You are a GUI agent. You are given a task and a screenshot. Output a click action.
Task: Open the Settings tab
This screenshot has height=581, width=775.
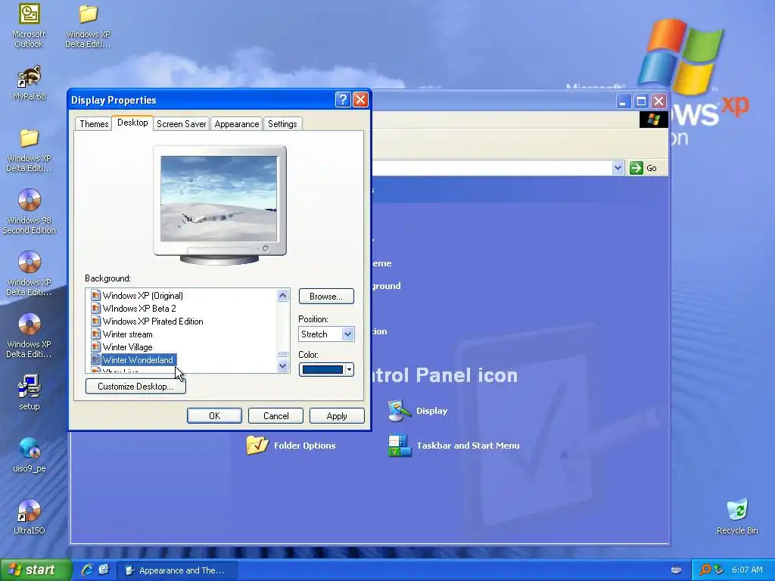point(282,123)
